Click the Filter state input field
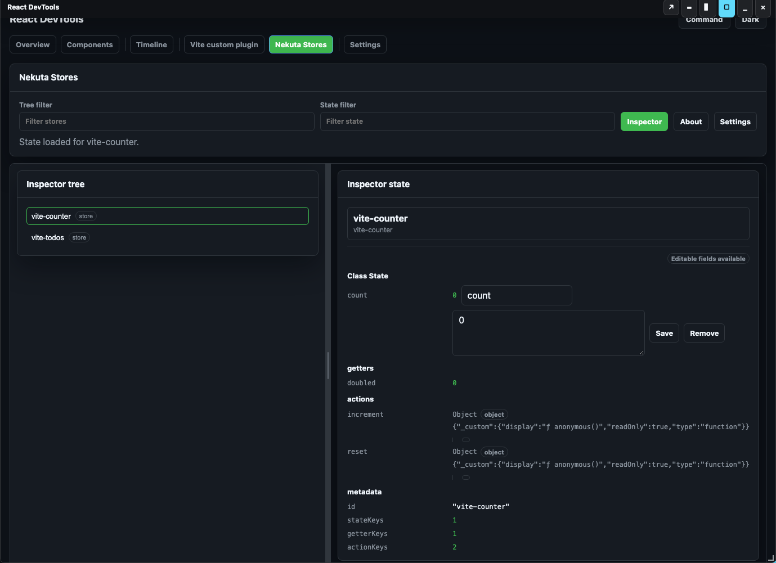 [x=468, y=121]
